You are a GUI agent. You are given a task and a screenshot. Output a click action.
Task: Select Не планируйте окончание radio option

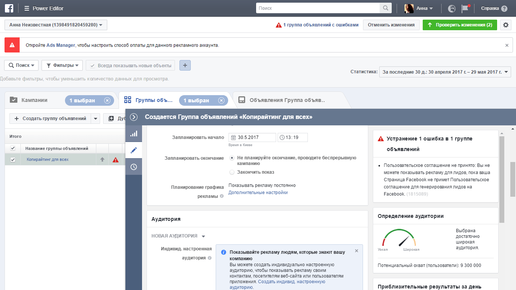click(232, 158)
